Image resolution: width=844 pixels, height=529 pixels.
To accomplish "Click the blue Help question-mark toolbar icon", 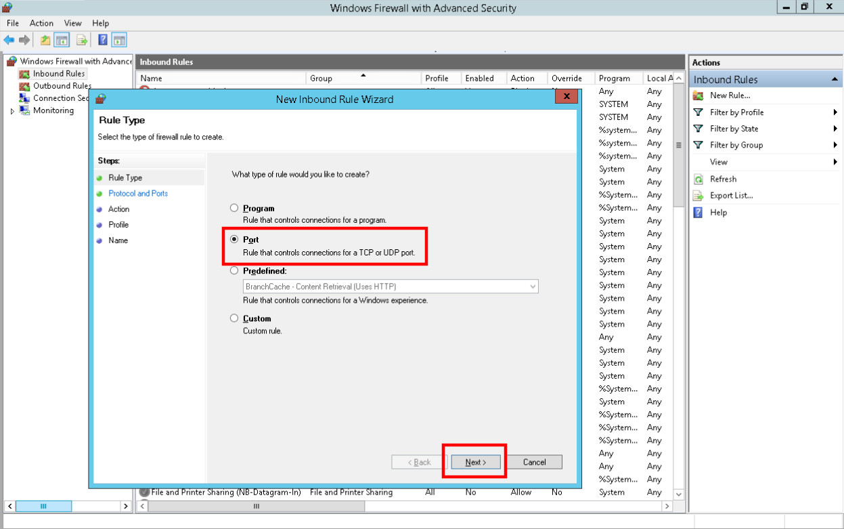I will (103, 40).
